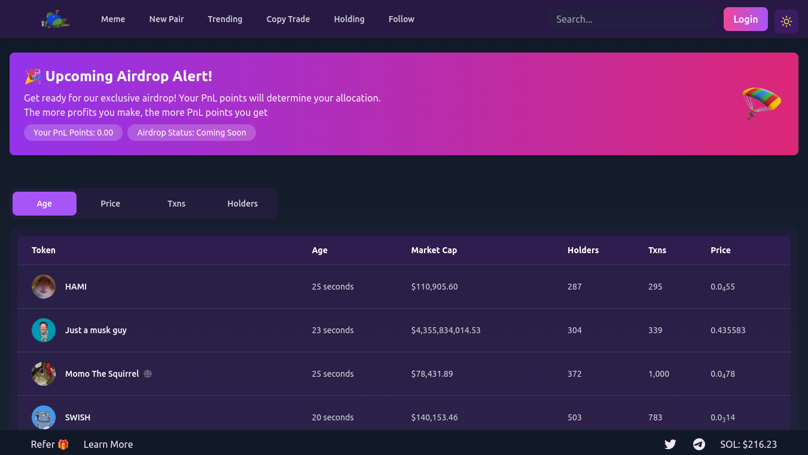Viewport: 808px width, 455px height.
Task: Click the 1,000 txns value
Action: coord(658,374)
